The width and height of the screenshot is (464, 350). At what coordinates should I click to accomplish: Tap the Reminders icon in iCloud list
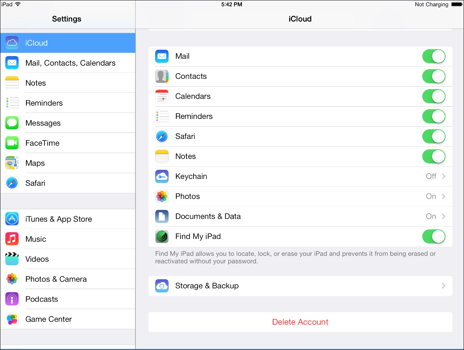162,117
